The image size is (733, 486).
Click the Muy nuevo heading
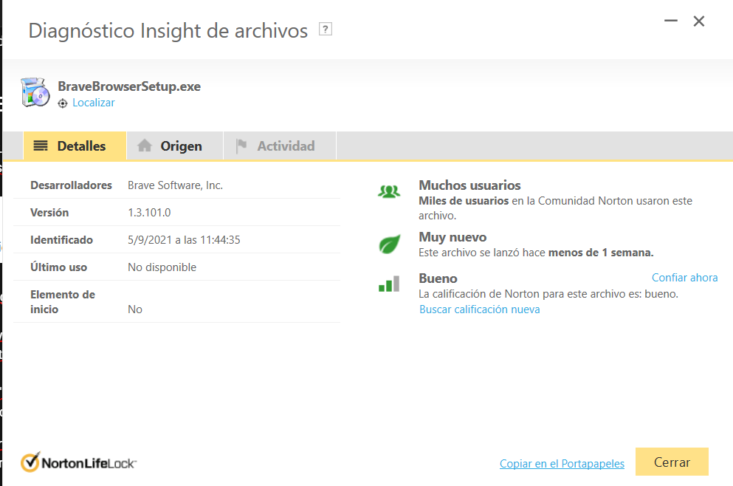coord(452,237)
